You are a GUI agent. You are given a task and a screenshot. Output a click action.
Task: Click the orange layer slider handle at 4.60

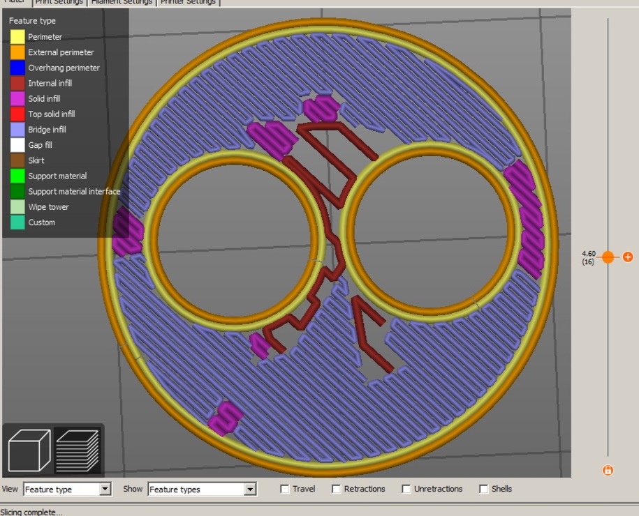pyautogui.click(x=608, y=257)
